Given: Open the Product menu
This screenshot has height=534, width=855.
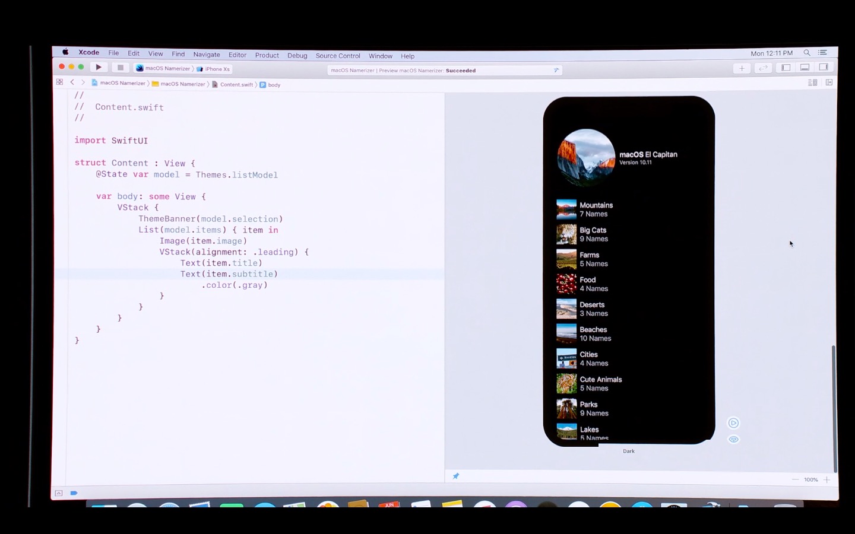Looking at the screenshot, I should [x=267, y=55].
